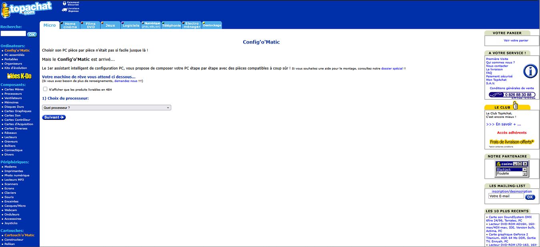Switch to the Micro tab
This screenshot has width=540, height=247.
click(x=50, y=25)
